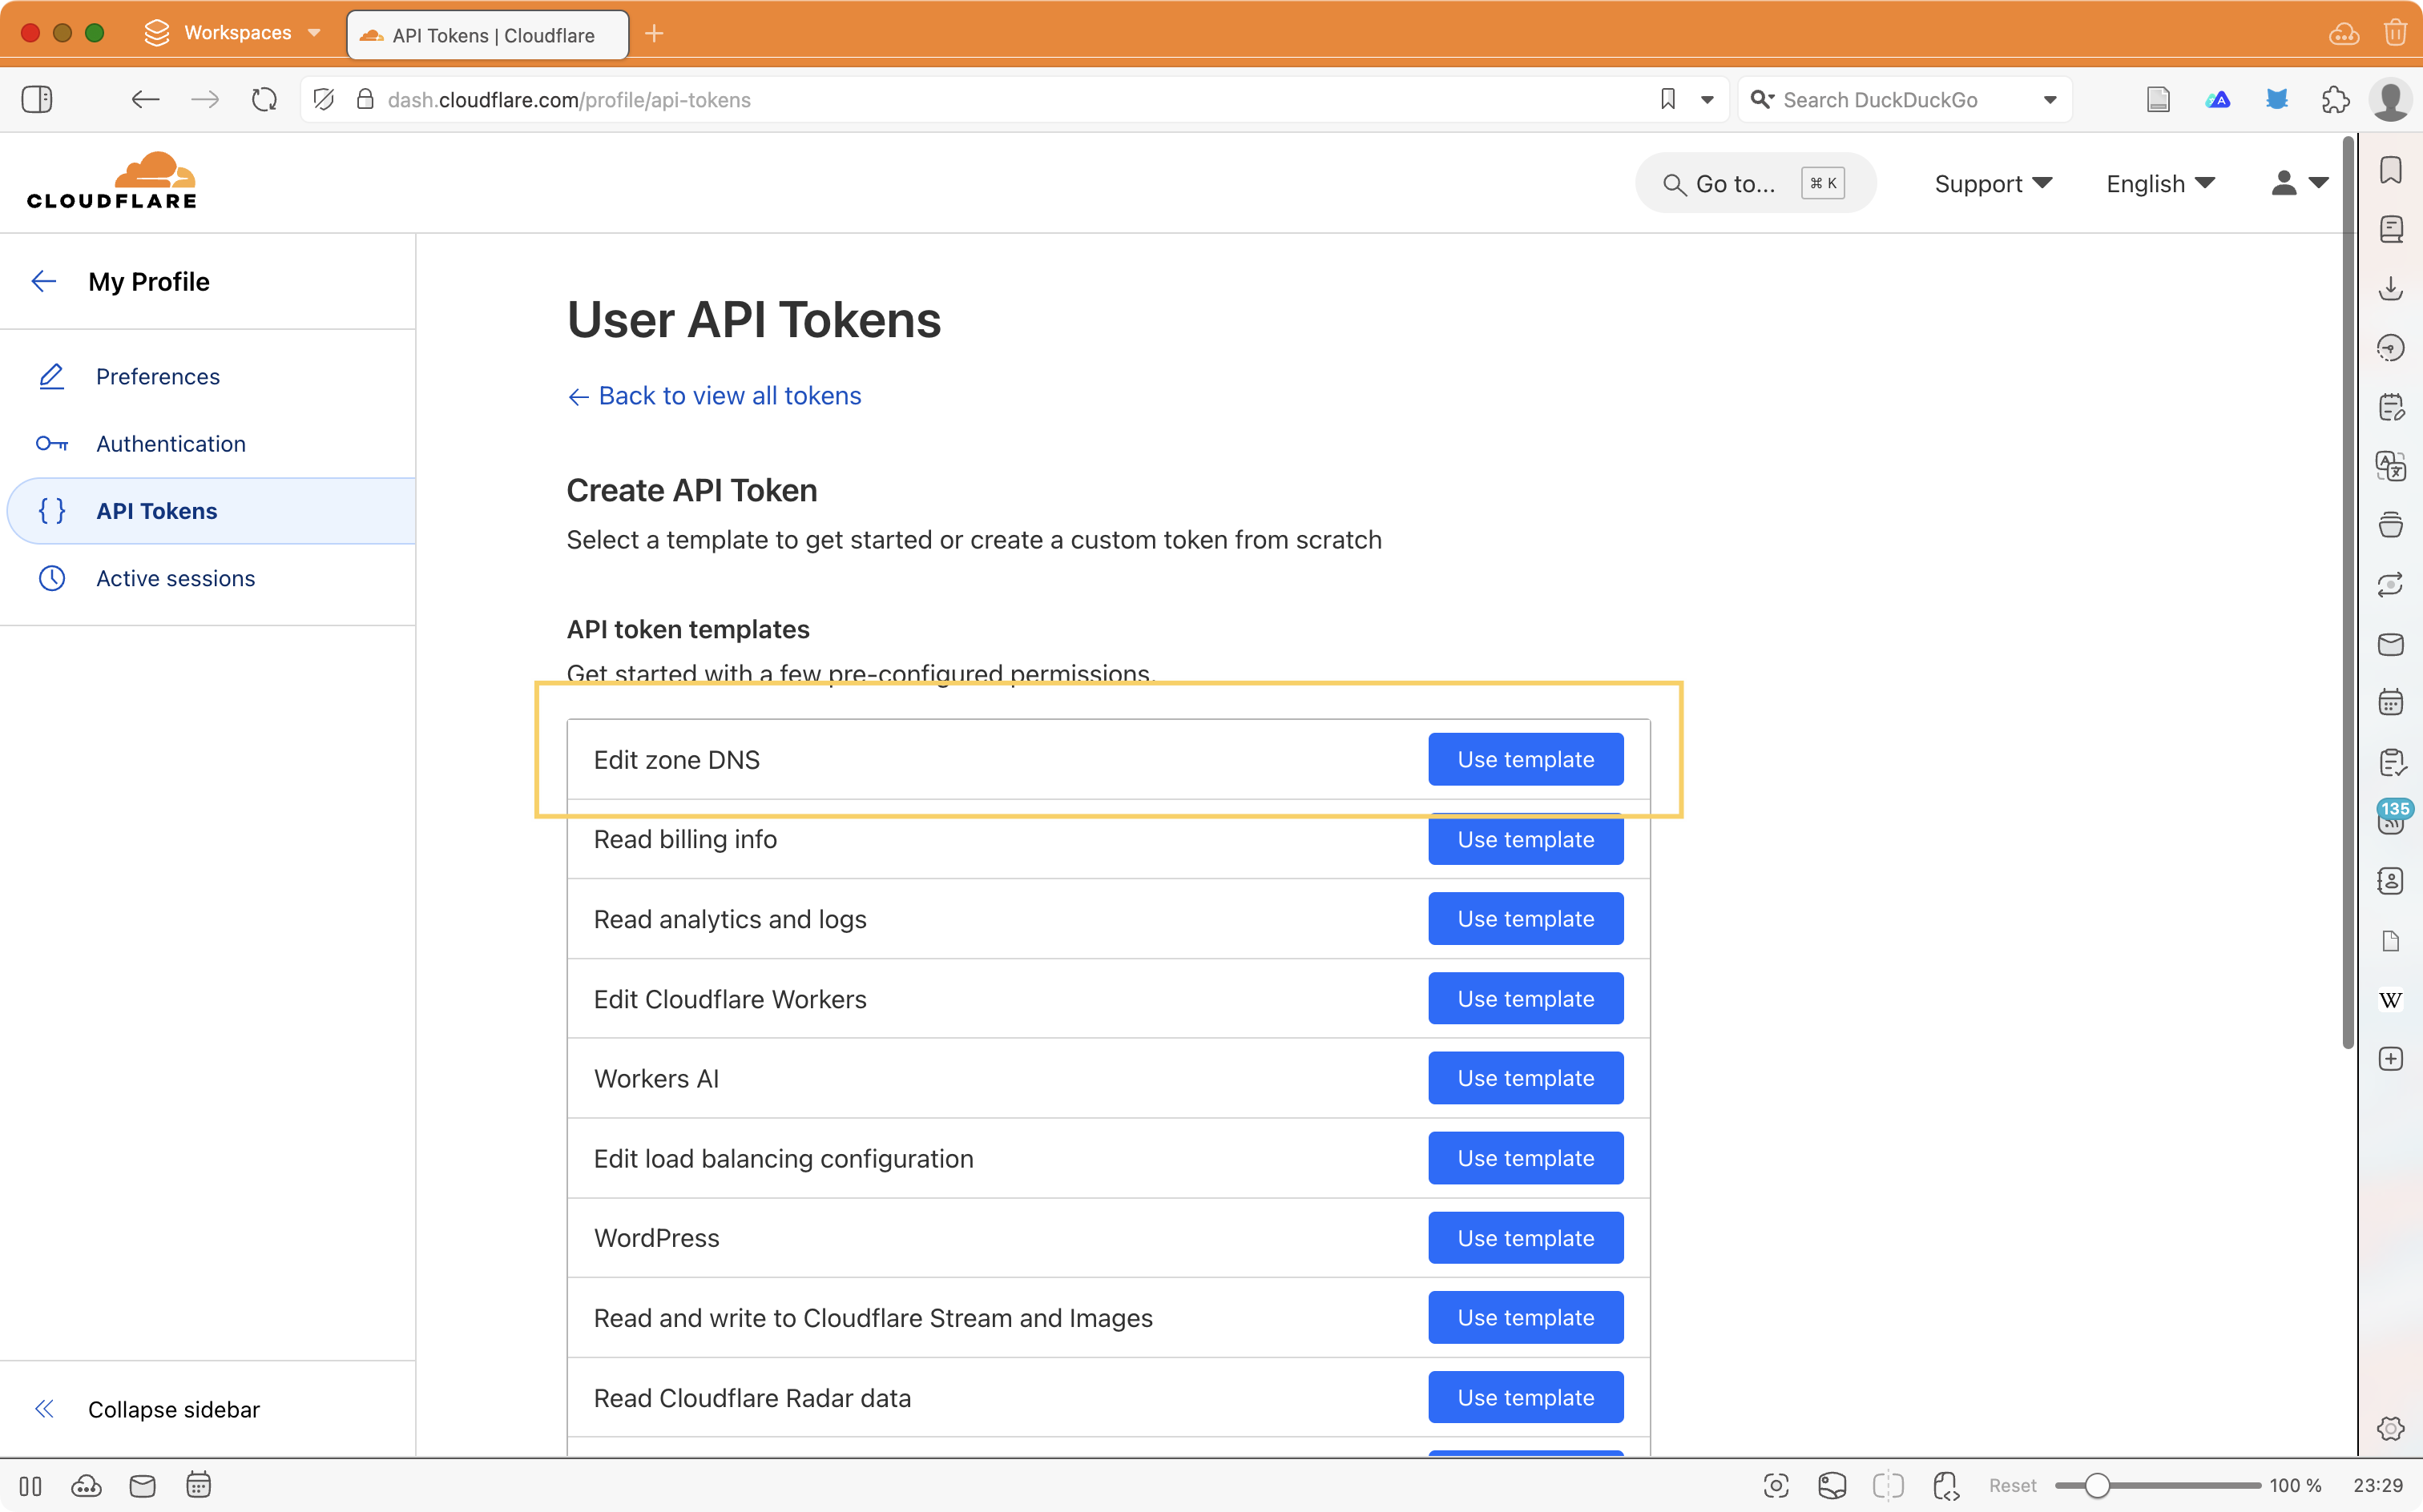
Task: Open the English language dropdown
Action: [x=2160, y=183]
